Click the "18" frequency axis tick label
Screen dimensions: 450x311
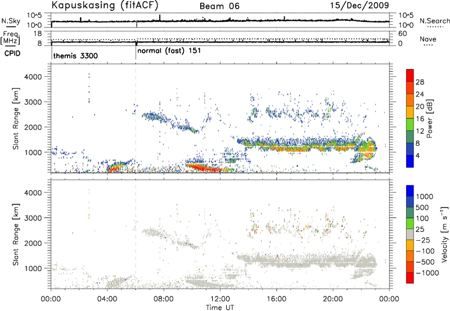click(38, 34)
